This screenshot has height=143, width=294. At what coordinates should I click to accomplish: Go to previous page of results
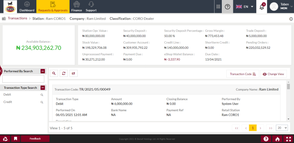246,128
